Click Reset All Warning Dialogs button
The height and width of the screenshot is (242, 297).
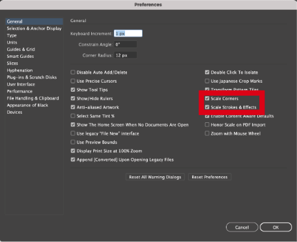(x=155, y=177)
